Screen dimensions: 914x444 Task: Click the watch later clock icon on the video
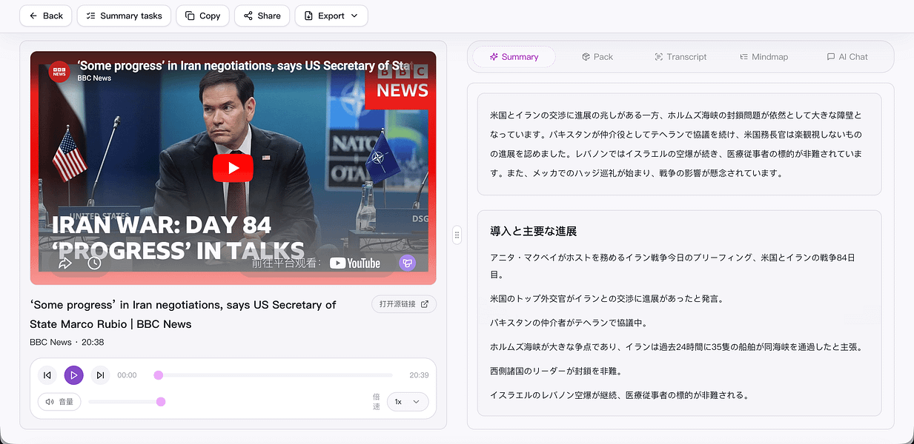[94, 263]
